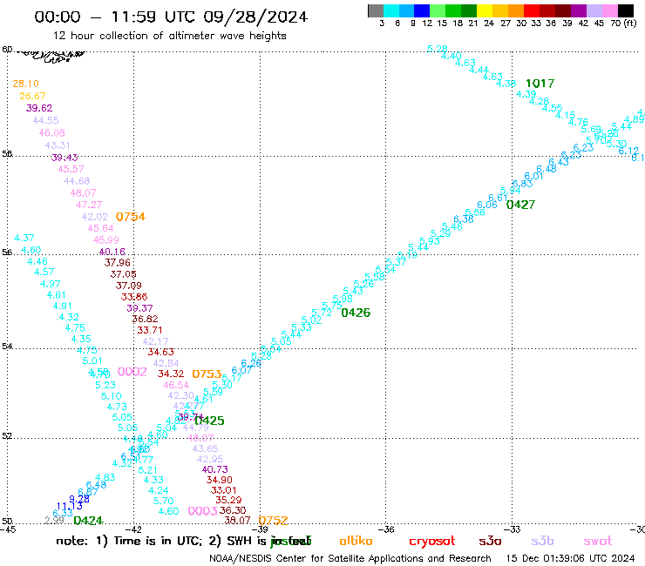Click the orange time label '0753'
This screenshot has width=645, height=566.
[207, 374]
